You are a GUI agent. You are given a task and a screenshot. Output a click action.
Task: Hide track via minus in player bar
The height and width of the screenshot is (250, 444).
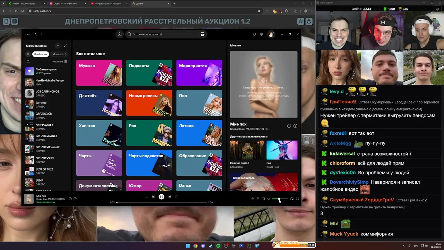(x=70, y=199)
